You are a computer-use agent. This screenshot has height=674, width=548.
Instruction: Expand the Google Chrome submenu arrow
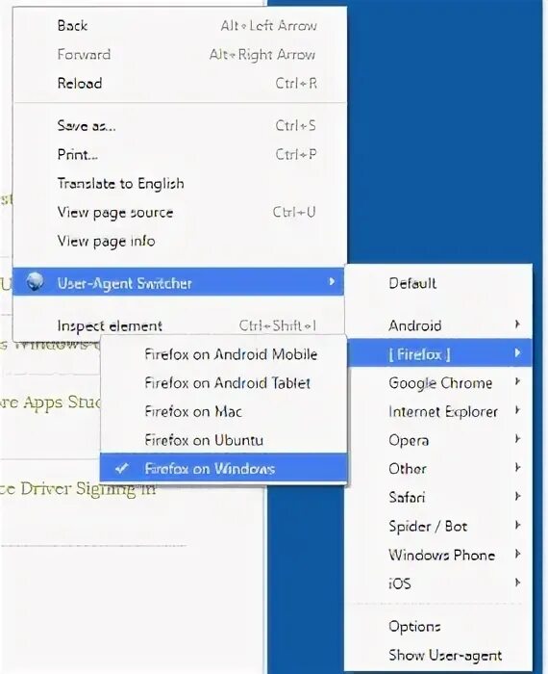[517, 381]
